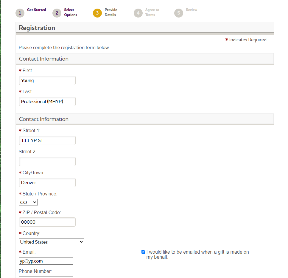Select the Agree to Terms step
Screen dimensions: 288x278
point(152,12)
